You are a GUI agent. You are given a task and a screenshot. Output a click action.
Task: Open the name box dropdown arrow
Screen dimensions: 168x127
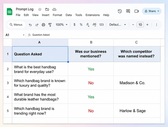click(24, 35)
